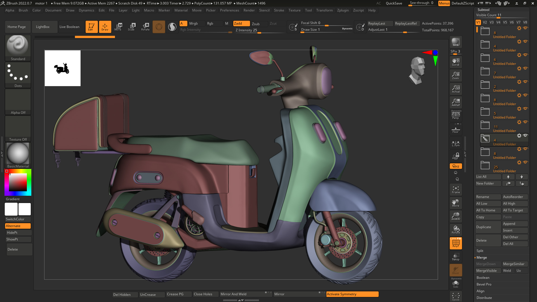
Task: Move selected subtool up arrow
Action: point(508,177)
